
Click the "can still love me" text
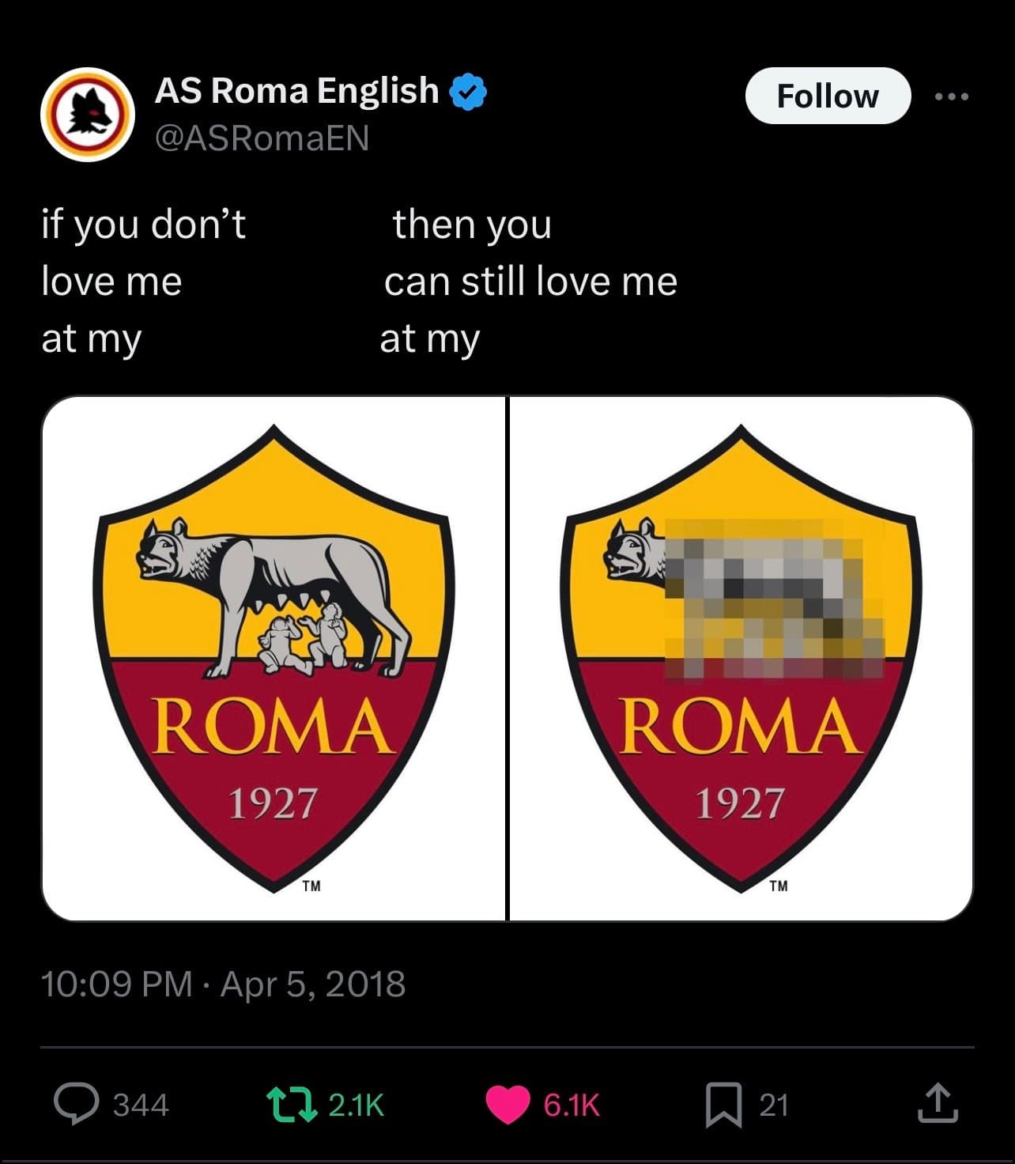tap(530, 282)
